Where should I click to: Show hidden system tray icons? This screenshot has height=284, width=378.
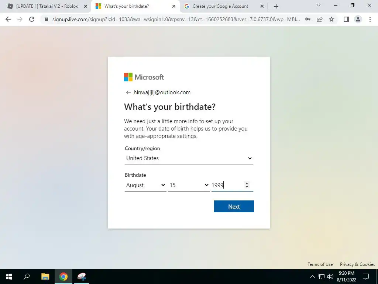pyautogui.click(x=312, y=277)
